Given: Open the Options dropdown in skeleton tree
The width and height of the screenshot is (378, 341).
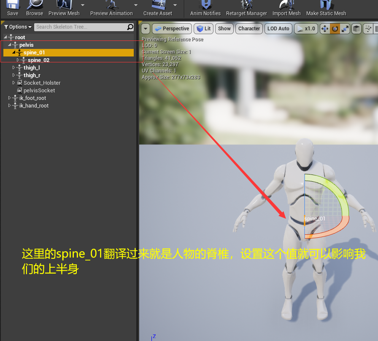Looking at the screenshot, I should [17, 27].
